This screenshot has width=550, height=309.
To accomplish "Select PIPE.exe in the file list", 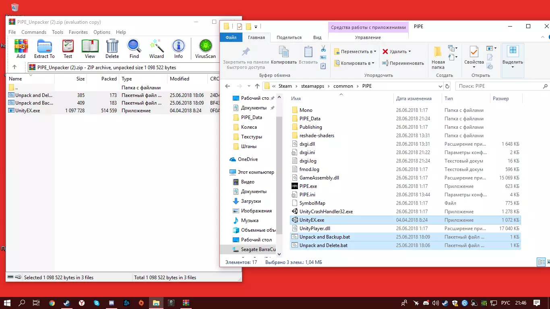I will 308,186.
